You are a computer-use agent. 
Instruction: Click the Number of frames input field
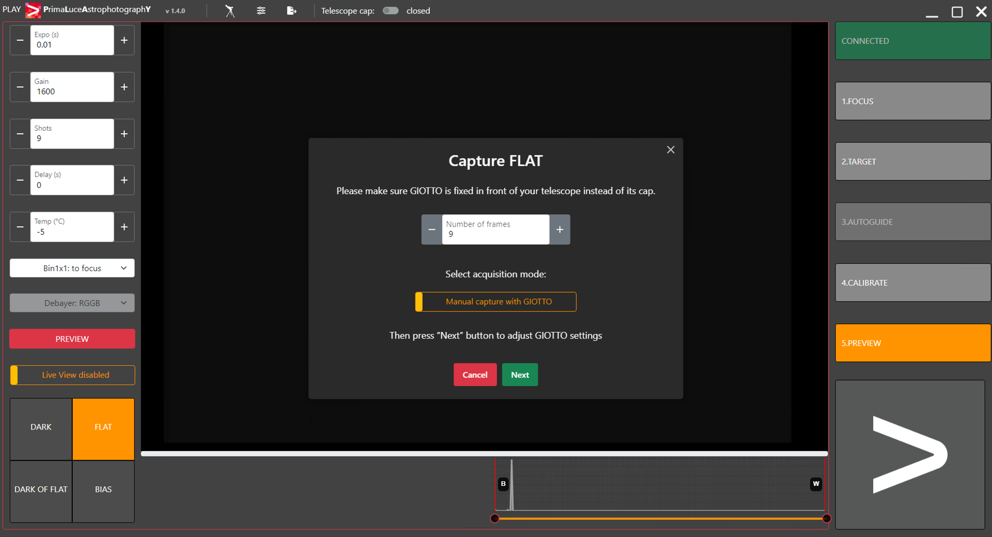[x=495, y=230]
